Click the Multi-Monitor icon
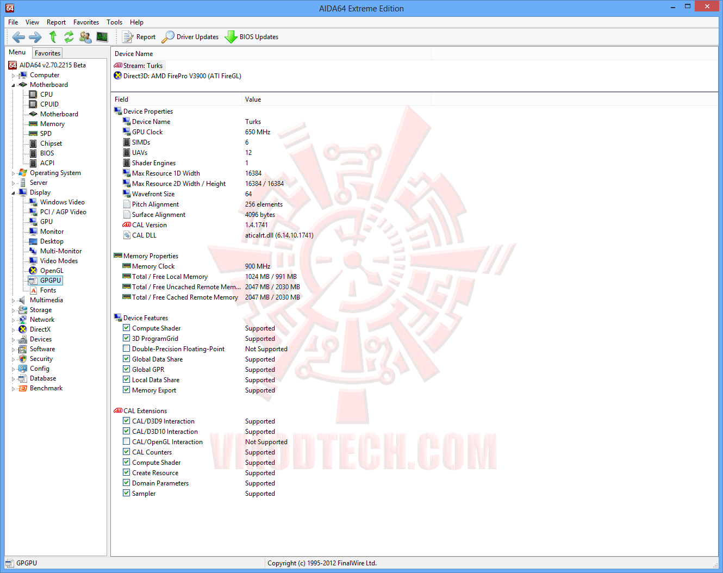The image size is (723, 573). tap(33, 251)
